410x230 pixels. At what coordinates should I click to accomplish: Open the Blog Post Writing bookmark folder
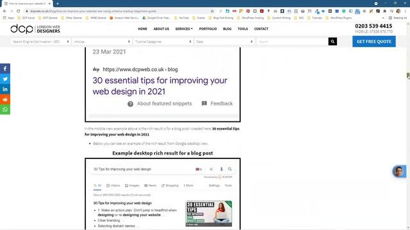[220, 18]
